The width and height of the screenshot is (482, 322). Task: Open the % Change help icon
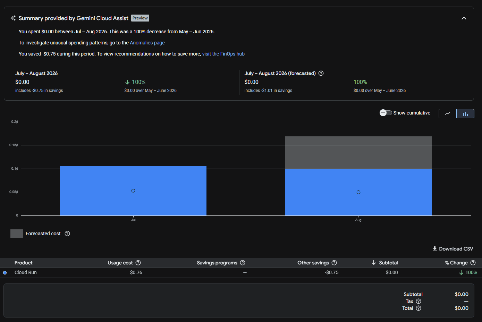pos(473,263)
